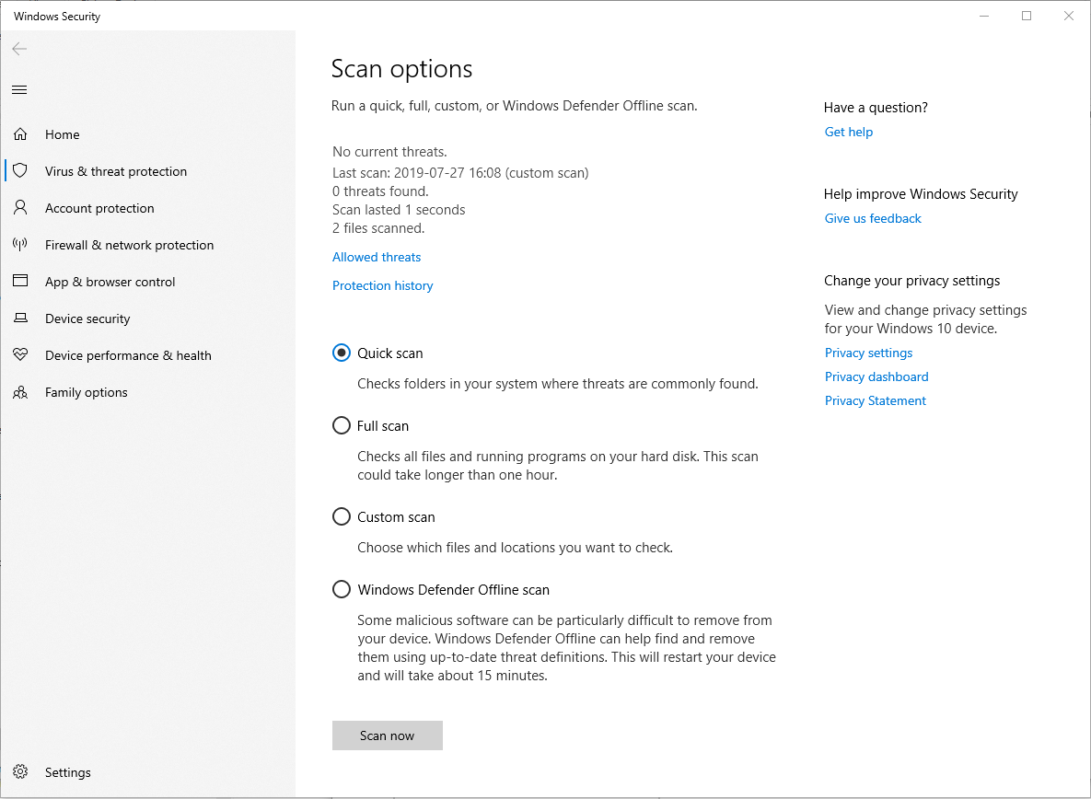
Task: Open Device performance & health section
Action: (x=128, y=356)
